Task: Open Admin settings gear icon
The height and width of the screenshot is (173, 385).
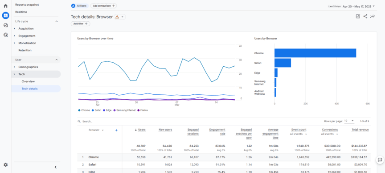Action: 5,165
